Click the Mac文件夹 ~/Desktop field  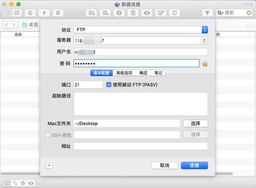127,123
